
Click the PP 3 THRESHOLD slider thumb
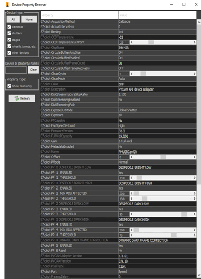pos(184,214)
